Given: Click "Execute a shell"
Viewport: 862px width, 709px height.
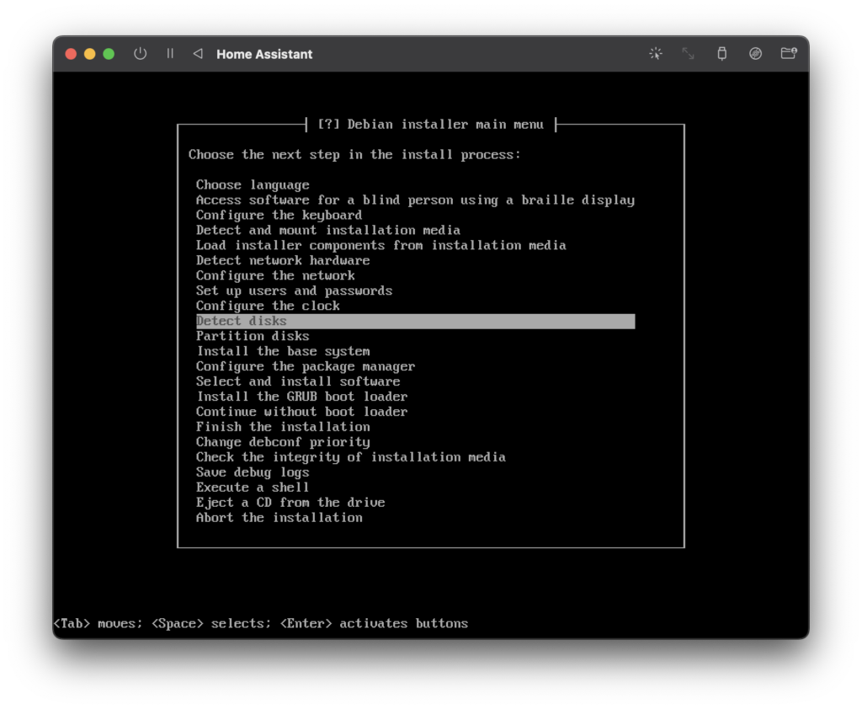Looking at the screenshot, I should 416,488.
